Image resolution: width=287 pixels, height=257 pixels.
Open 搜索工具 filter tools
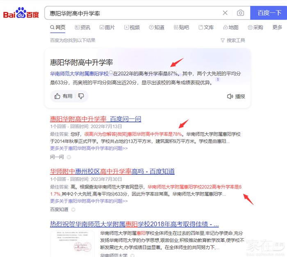pos(232,40)
